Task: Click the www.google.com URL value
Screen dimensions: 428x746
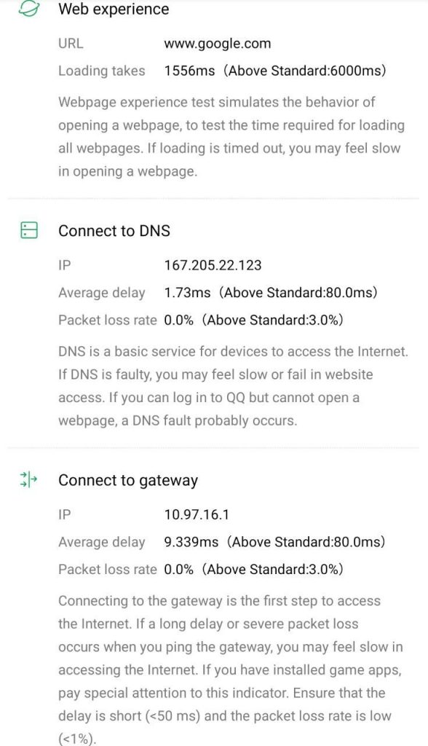Action: pos(218,44)
